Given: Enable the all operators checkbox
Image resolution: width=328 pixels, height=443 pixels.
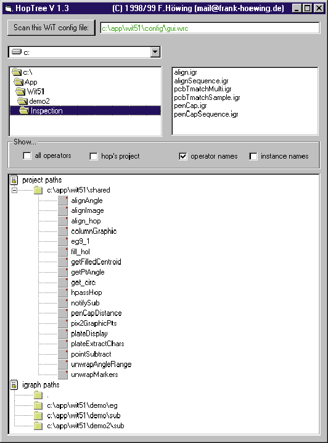Looking at the screenshot, I should pos(27,155).
